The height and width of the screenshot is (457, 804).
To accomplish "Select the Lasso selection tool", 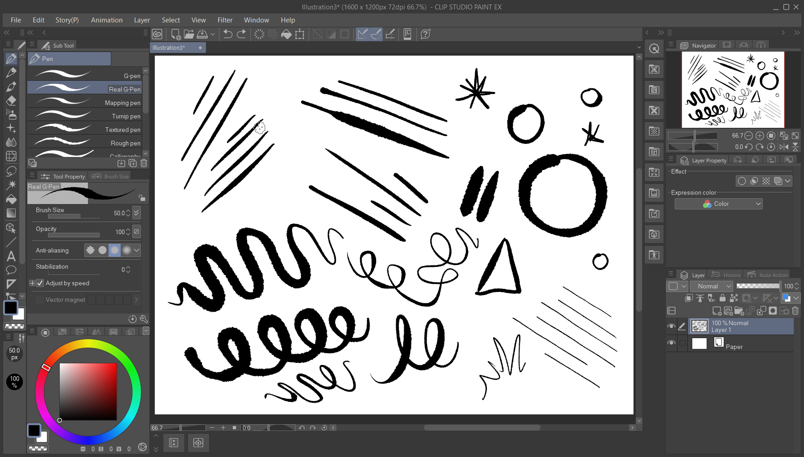I will pyautogui.click(x=11, y=170).
